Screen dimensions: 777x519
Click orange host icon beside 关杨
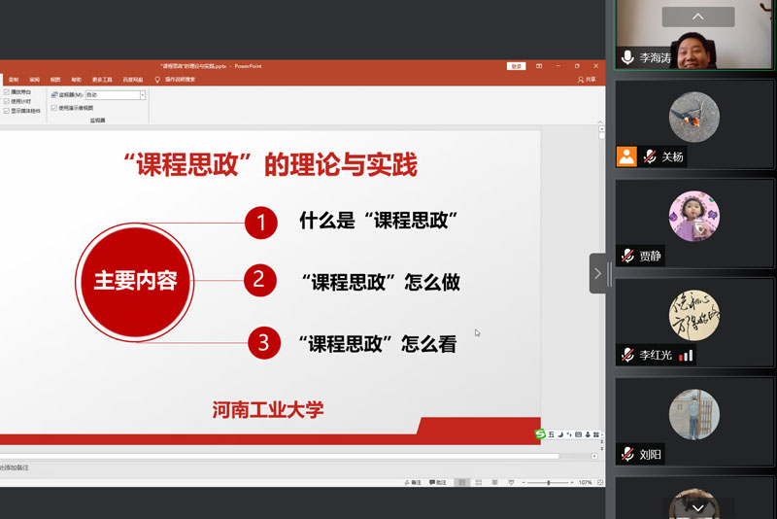pyautogui.click(x=626, y=156)
